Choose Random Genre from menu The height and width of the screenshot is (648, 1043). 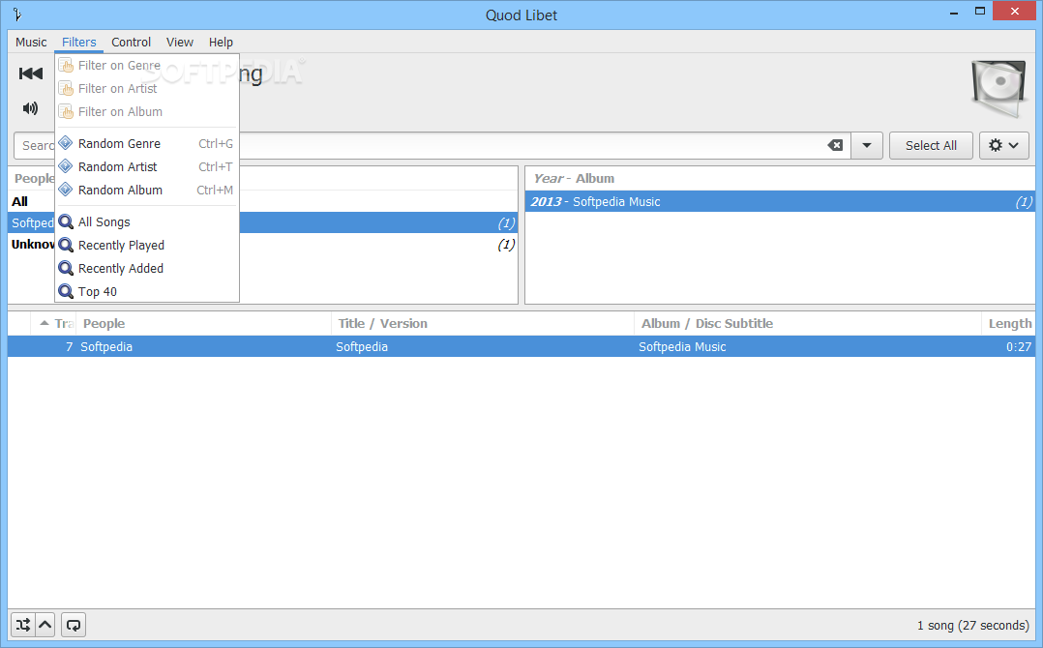pyautogui.click(x=147, y=143)
